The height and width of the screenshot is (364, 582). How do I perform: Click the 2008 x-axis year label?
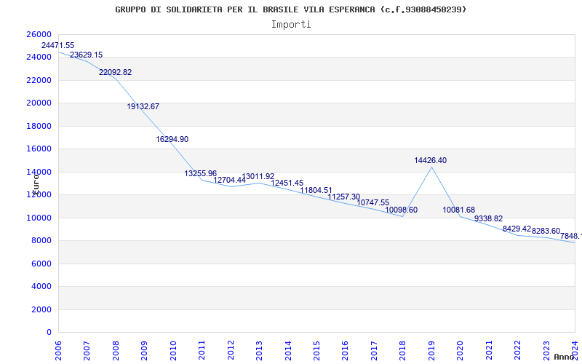click(x=116, y=350)
